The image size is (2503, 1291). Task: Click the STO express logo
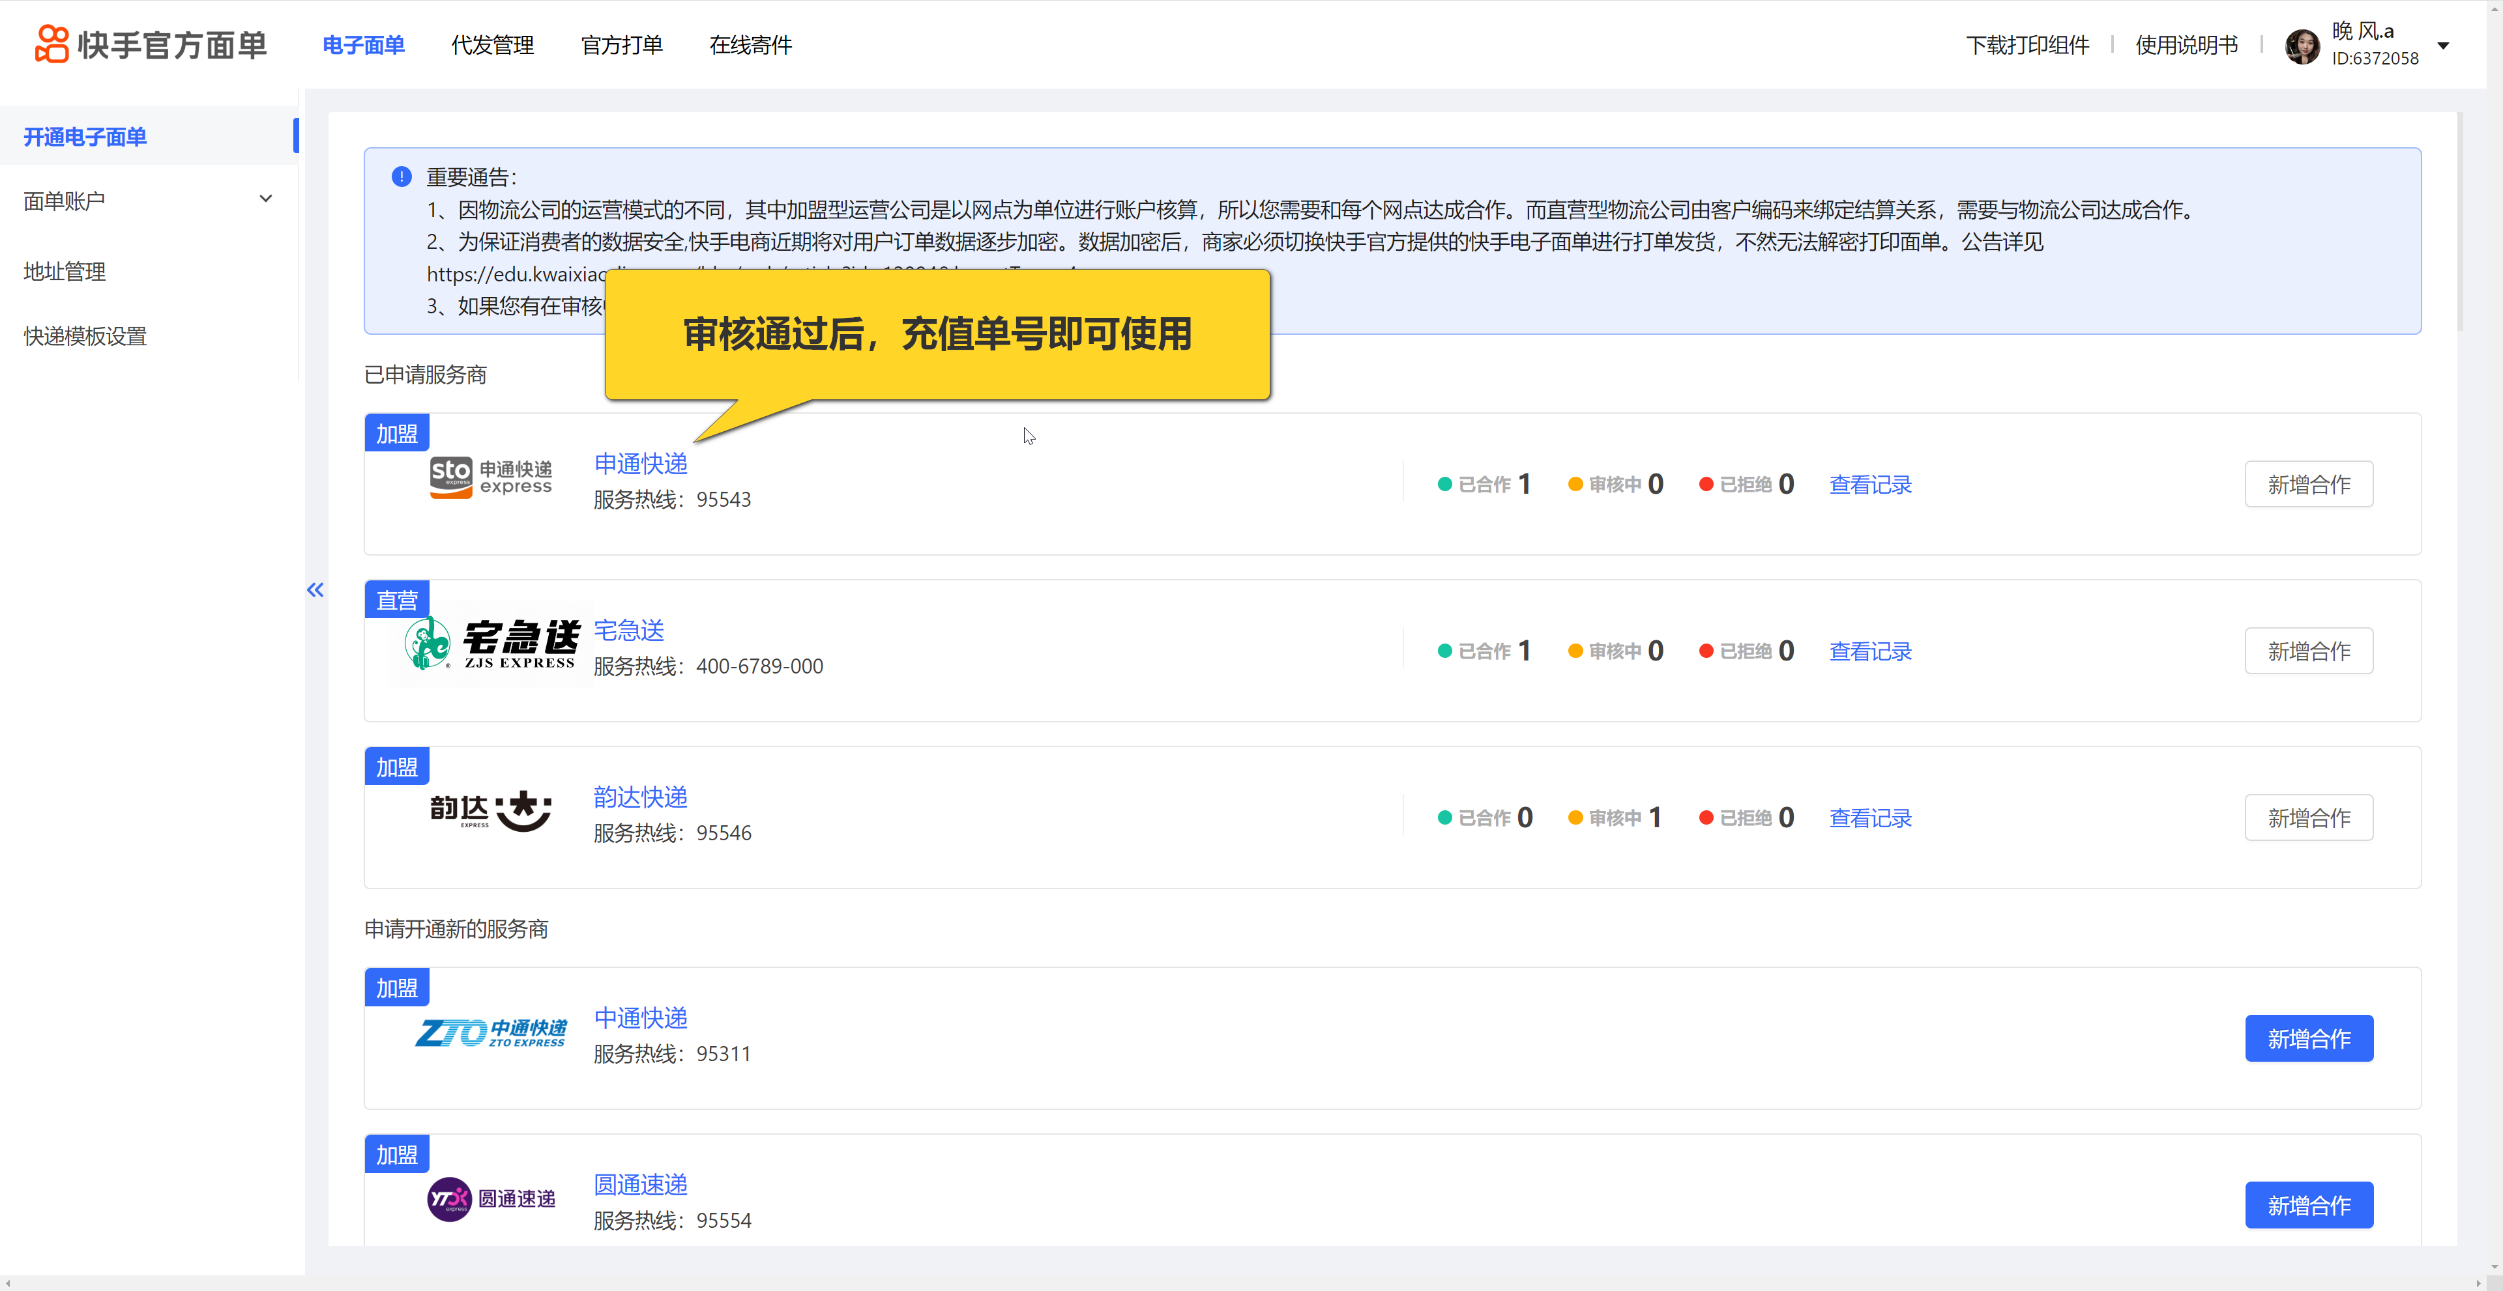click(x=491, y=477)
